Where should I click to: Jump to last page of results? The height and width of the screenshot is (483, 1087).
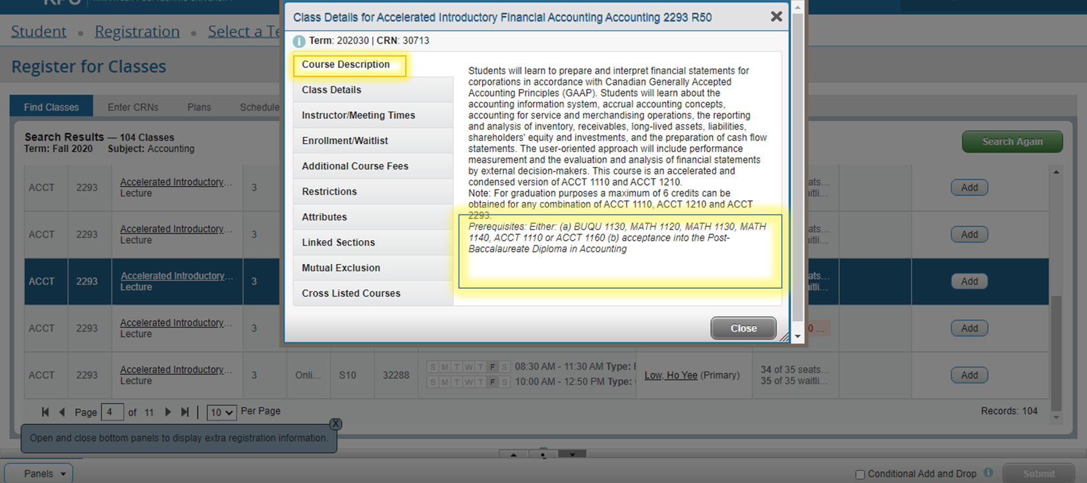coord(185,412)
